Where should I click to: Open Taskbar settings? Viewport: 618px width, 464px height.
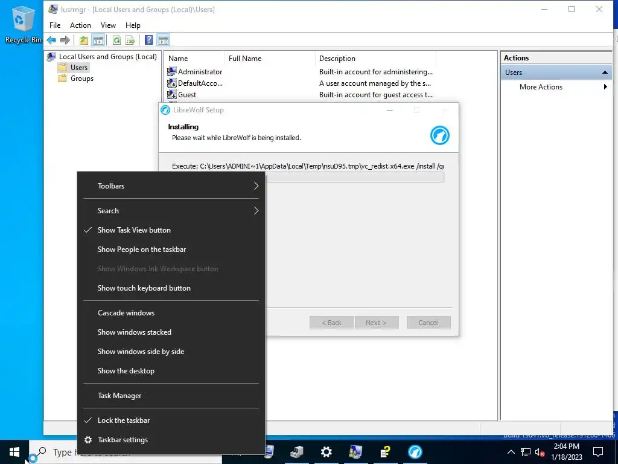[x=171, y=440]
